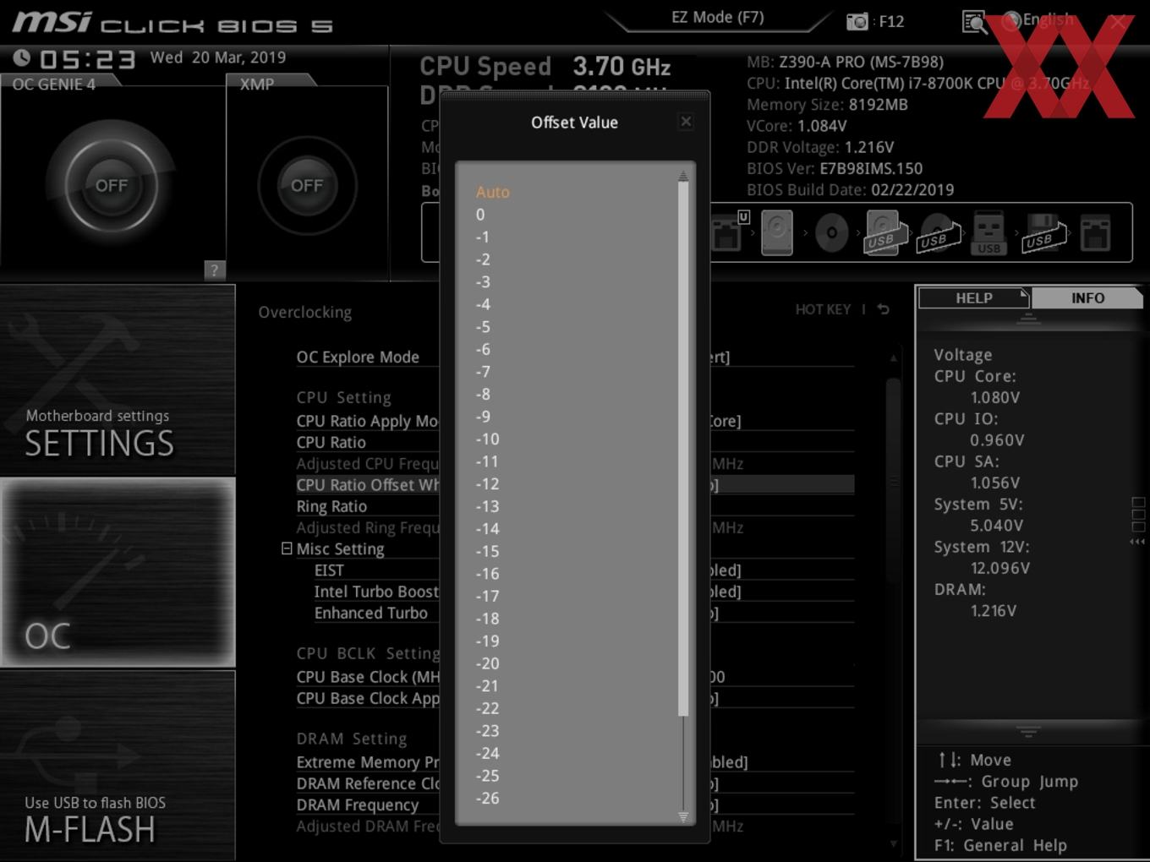Viewport: 1150px width, 862px height.
Task: Toggle the OC GENIE 4 OFF button
Action: [112, 185]
